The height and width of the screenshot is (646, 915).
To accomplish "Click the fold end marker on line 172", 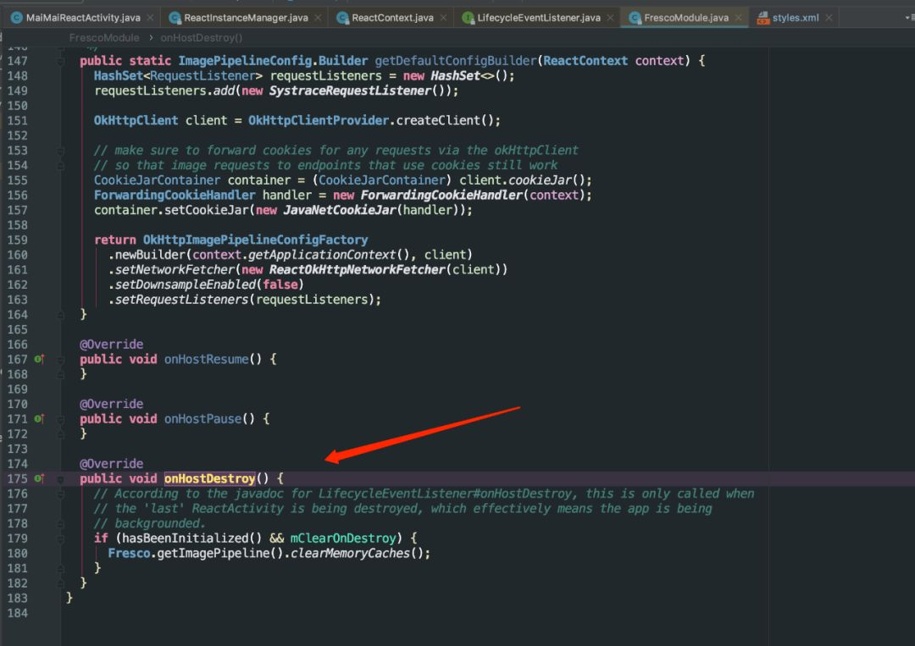I will [x=61, y=433].
